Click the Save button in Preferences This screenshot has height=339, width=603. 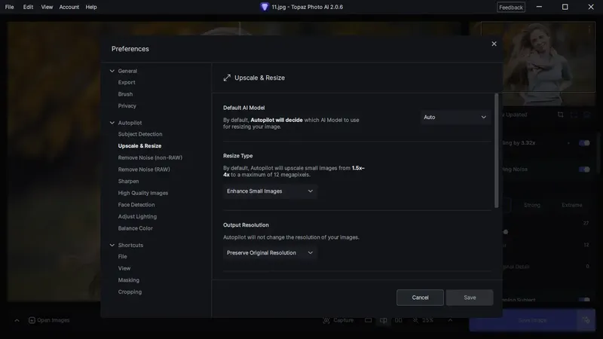pyautogui.click(x=470, y=298)
